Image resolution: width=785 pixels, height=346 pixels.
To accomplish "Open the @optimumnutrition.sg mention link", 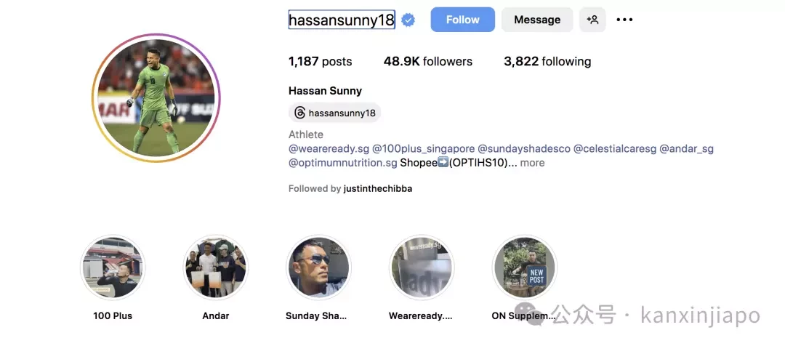I will tap(343, 163).
